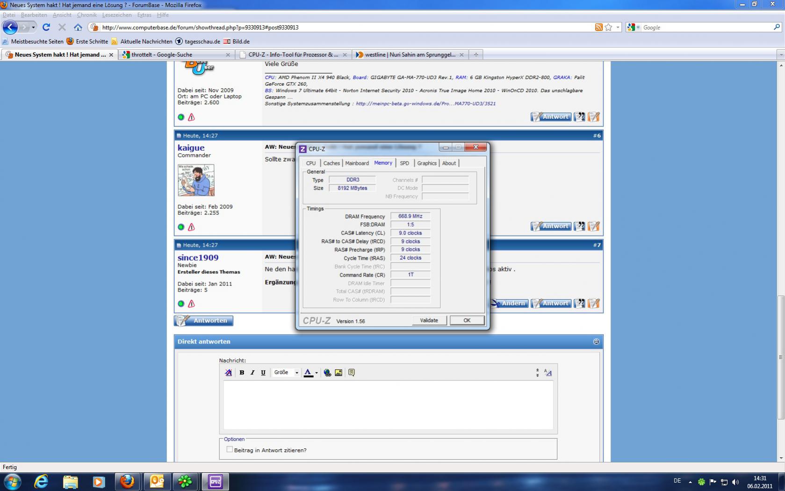Click the online status dot on kaigue's post
The width and height of the screenshot is (785, 491).
tap(181, 227)
